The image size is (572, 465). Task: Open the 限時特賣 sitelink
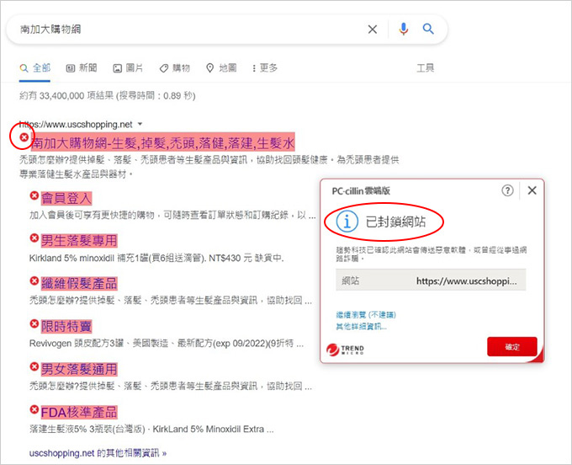coord(66,326)
